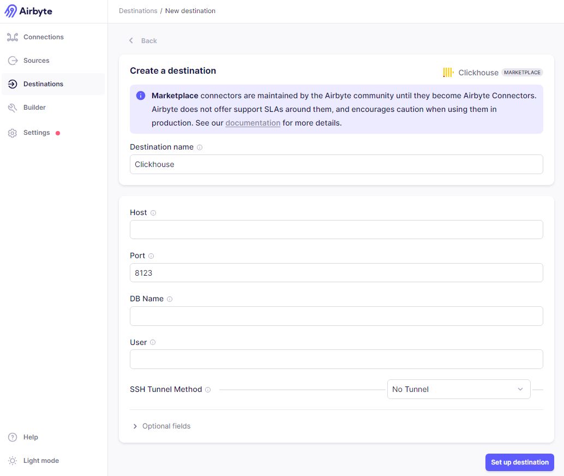Open the SSH Tunnel Method dropdown
564x476 pixels.
[x=459, y=389]
